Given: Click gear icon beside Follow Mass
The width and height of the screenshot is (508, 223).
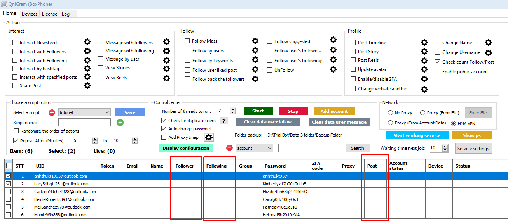Looking at the screenshot, I should [255, 41].
